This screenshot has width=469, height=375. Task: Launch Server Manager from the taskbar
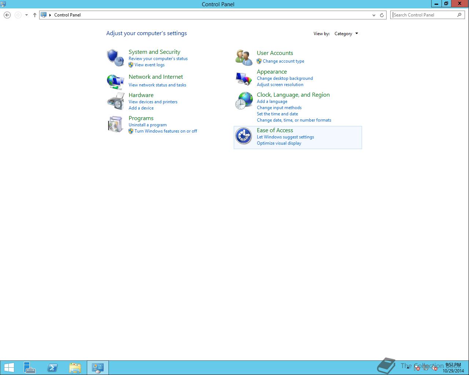[30, 368]
